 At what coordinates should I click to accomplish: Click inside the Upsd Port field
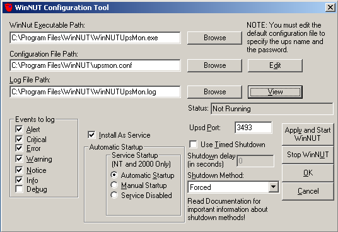click(253, 128)
